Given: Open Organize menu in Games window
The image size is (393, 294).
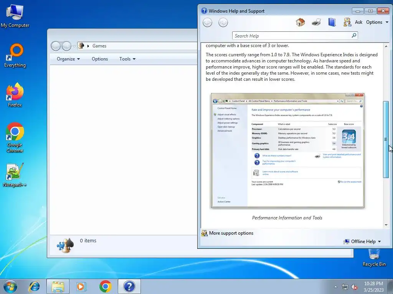Looking at the screenshot, I should [68, 59].
